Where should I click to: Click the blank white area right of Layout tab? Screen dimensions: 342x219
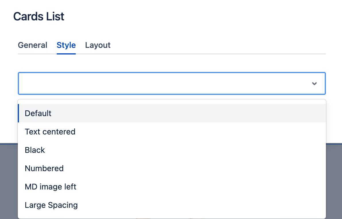coord(218,45)
